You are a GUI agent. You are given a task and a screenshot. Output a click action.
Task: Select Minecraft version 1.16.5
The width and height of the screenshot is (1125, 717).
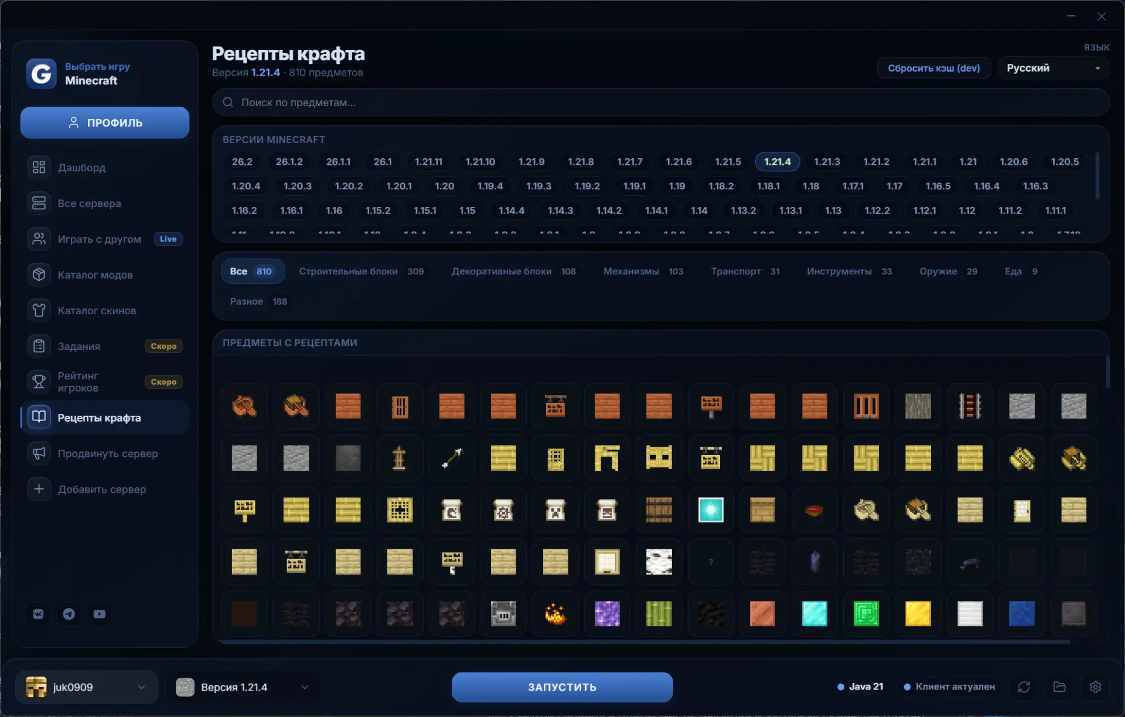click(938, 186)
